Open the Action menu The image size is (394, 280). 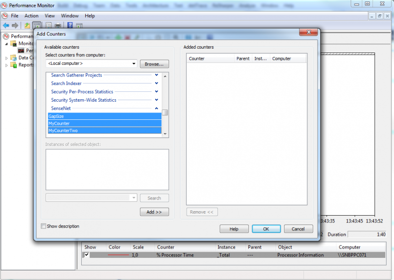(32, 16)
